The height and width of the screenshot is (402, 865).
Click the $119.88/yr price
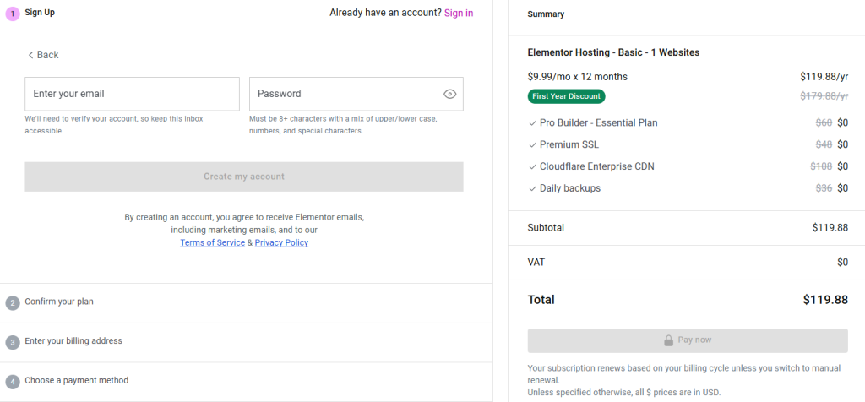coord(824,77)
